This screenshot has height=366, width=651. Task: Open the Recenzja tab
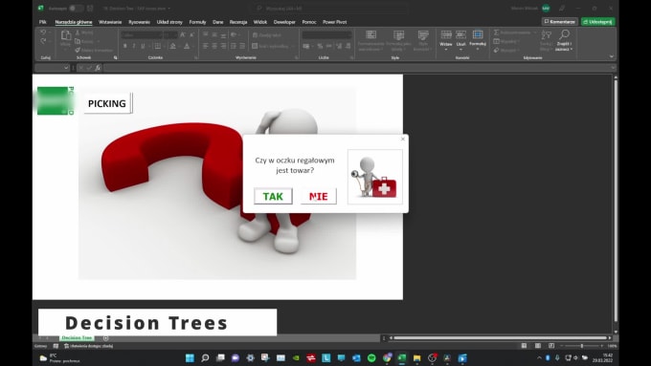(x=238, y=22)
